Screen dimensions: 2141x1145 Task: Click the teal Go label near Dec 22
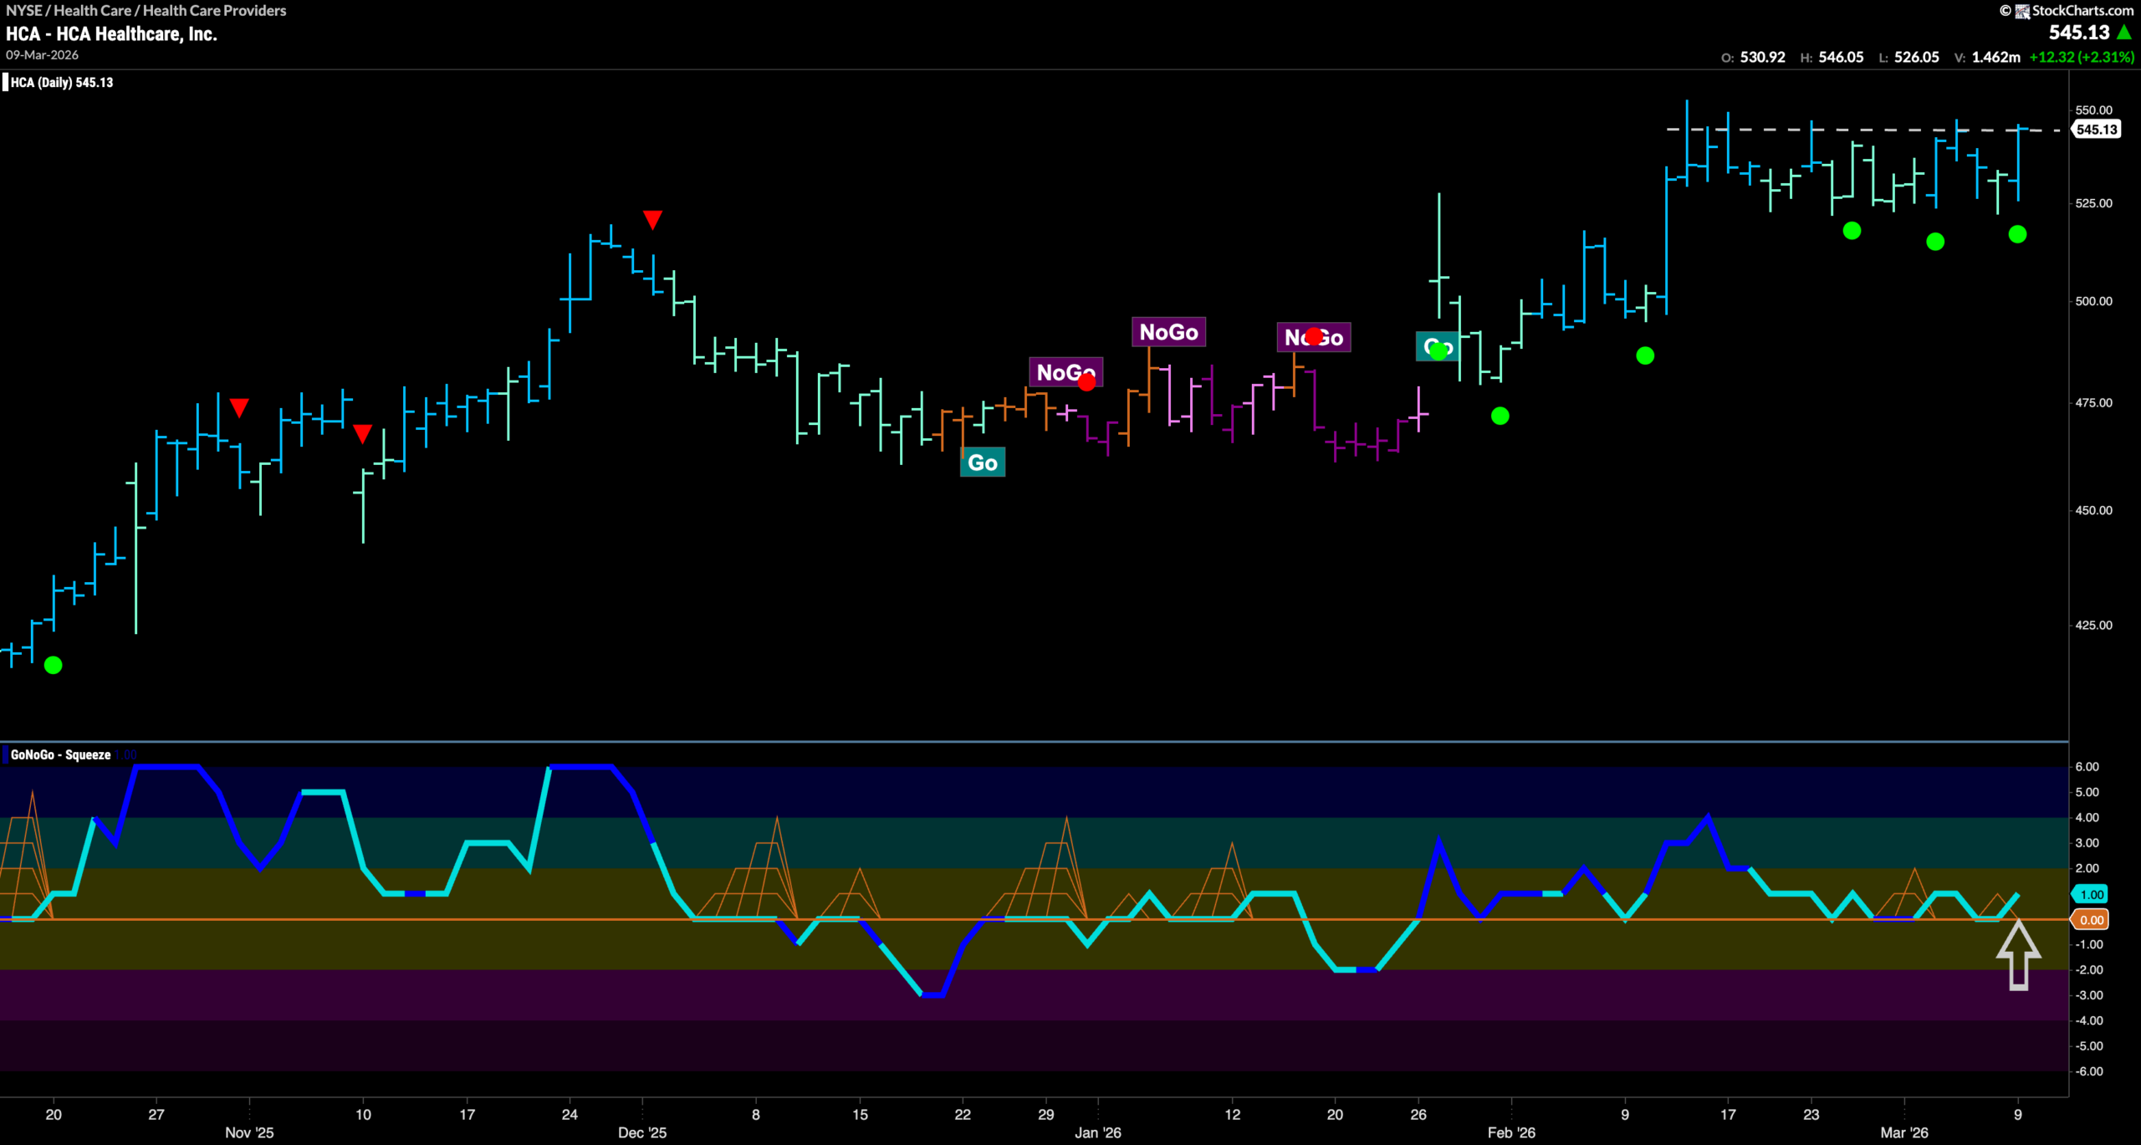click(983, 463)
